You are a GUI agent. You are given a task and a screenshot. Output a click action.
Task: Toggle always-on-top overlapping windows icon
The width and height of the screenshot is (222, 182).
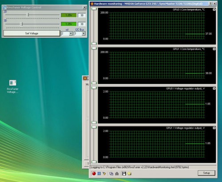[111, 174]
